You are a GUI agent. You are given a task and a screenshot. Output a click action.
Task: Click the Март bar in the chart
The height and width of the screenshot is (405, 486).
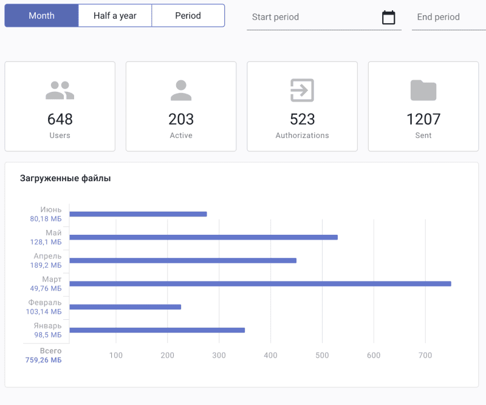[x=260, y=283]
